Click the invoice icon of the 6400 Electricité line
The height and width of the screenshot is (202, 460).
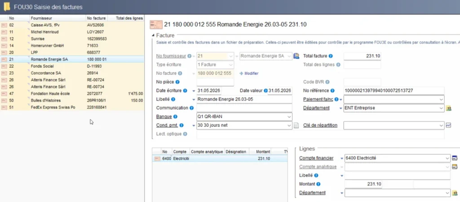pos(157,159)
